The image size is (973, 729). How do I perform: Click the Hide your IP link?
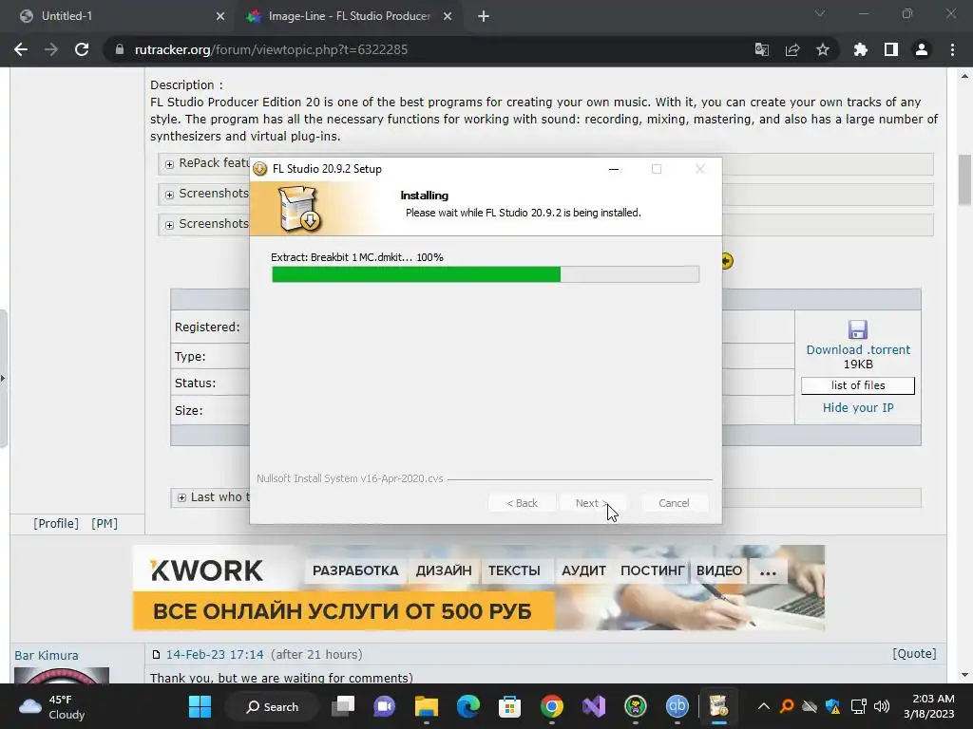pyautogui.click(x=858, y=408)
